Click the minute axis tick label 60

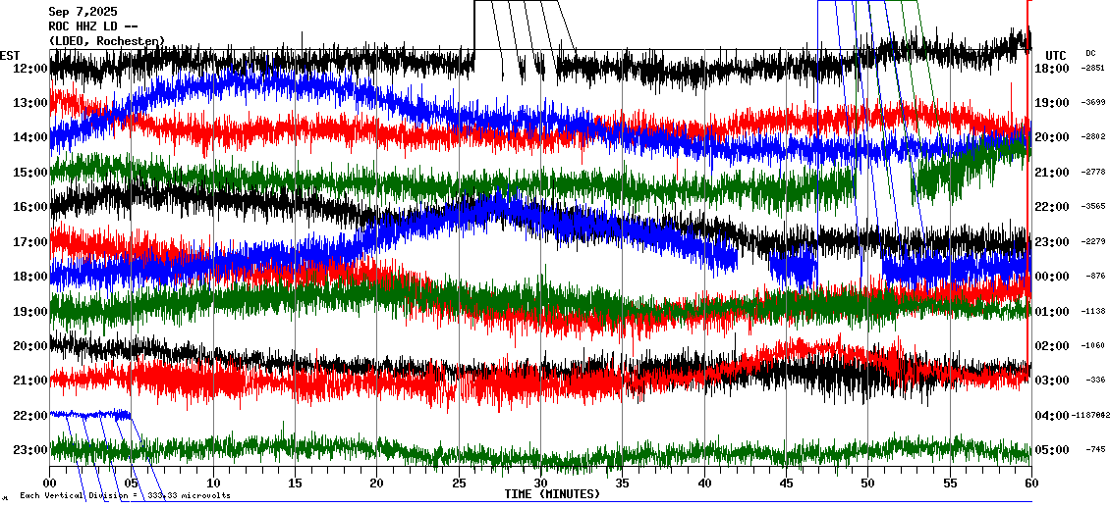tap(1031, 483)
